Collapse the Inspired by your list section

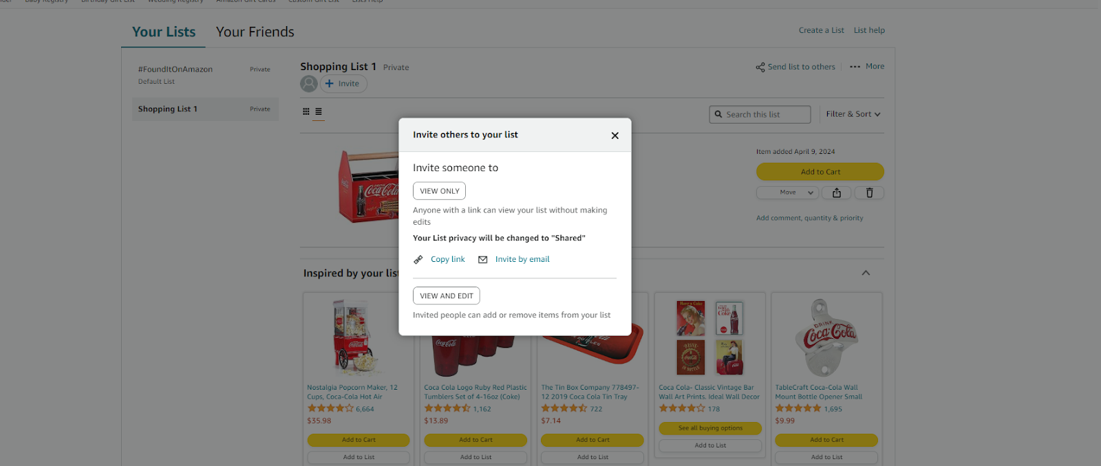pos(866,272)
